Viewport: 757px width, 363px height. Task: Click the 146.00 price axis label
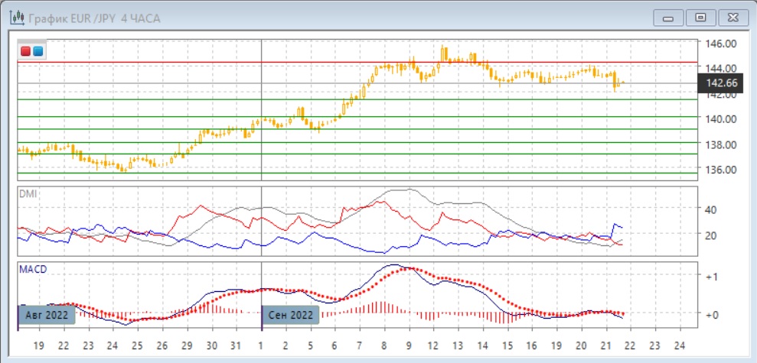tap(721, 44)
